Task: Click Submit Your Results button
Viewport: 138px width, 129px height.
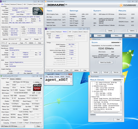Action: coord(106,62)
